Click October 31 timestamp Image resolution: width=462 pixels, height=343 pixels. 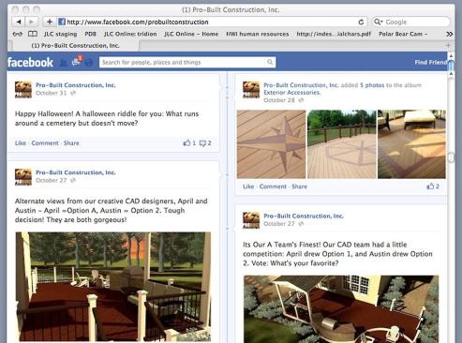pos(51,93)
